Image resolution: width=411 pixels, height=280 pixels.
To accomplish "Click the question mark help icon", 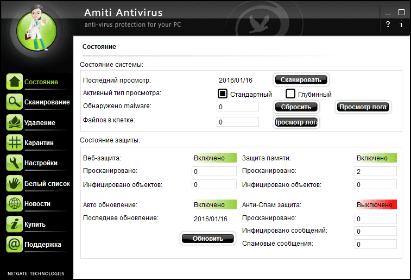I will [x=388, y=24].
